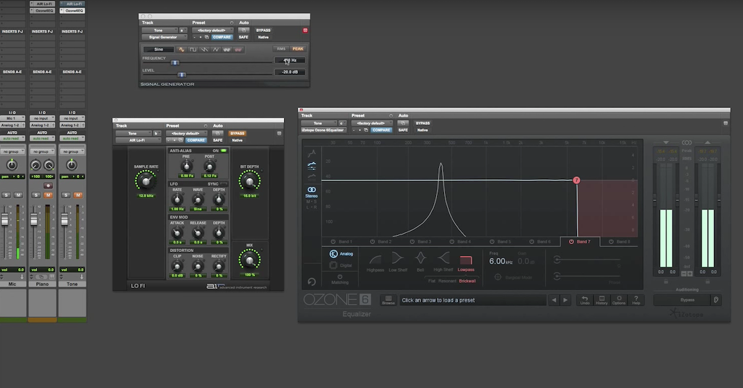Click the Surgical Mode crosshair icon
The height and width of the screenshot is (388, 743).
(497, 277)
